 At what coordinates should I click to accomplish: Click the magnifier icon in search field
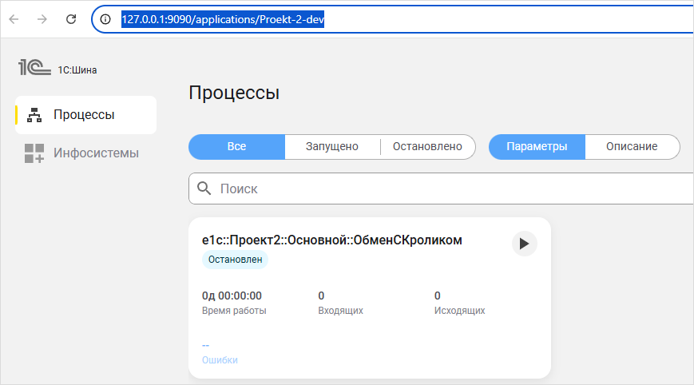point(204,189)
